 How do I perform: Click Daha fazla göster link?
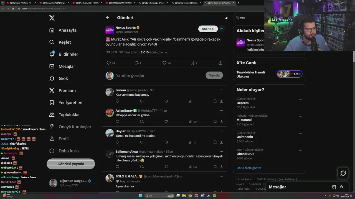[249, 168]
